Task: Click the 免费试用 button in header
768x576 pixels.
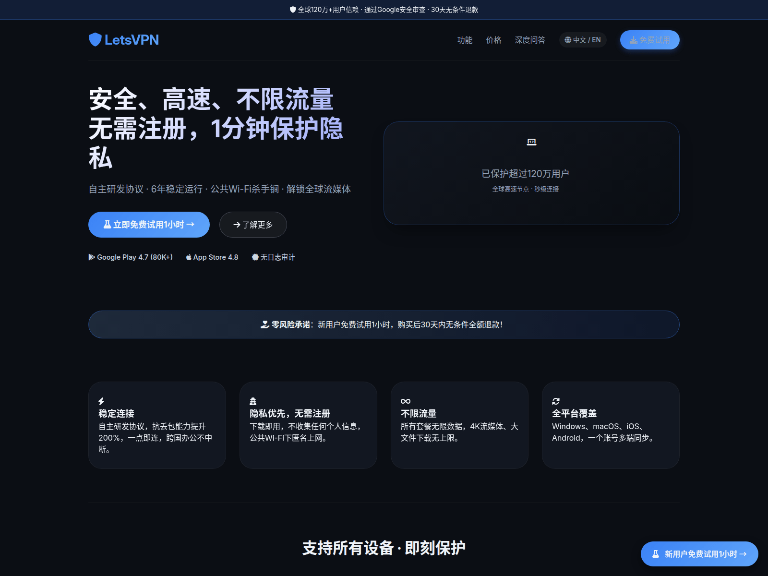Action: pos(650,40)
